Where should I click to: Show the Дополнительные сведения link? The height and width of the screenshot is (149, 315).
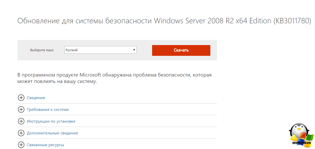[x=52, y=133]
